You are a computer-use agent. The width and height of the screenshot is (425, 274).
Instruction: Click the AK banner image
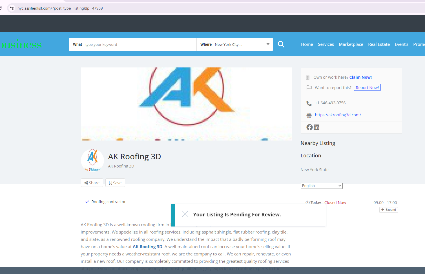(x=187, y=104)
